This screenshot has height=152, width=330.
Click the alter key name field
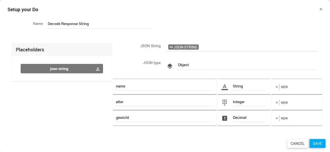[x=164, y=102]
